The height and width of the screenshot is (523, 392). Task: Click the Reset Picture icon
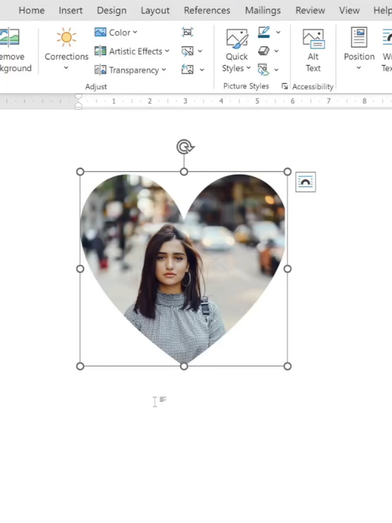pyautogui.click(x=187, y=69)
